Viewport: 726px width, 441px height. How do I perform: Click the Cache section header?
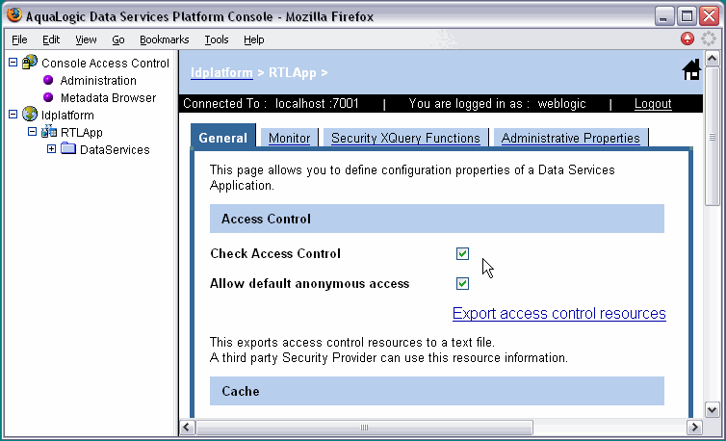coord(437,391)
